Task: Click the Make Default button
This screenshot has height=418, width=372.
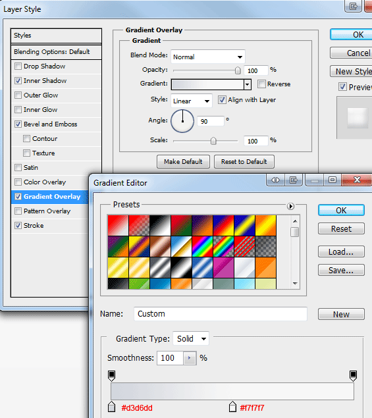Action: (183, 161)
